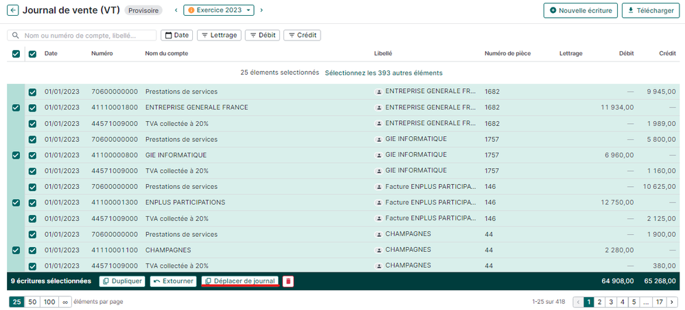Image resolution: width=685 pixels, height=310 pixels.
Task: Uncheck the ENPLUS PARTICIPATIONS entry group checkbox
Action: (x=16, y=203)
